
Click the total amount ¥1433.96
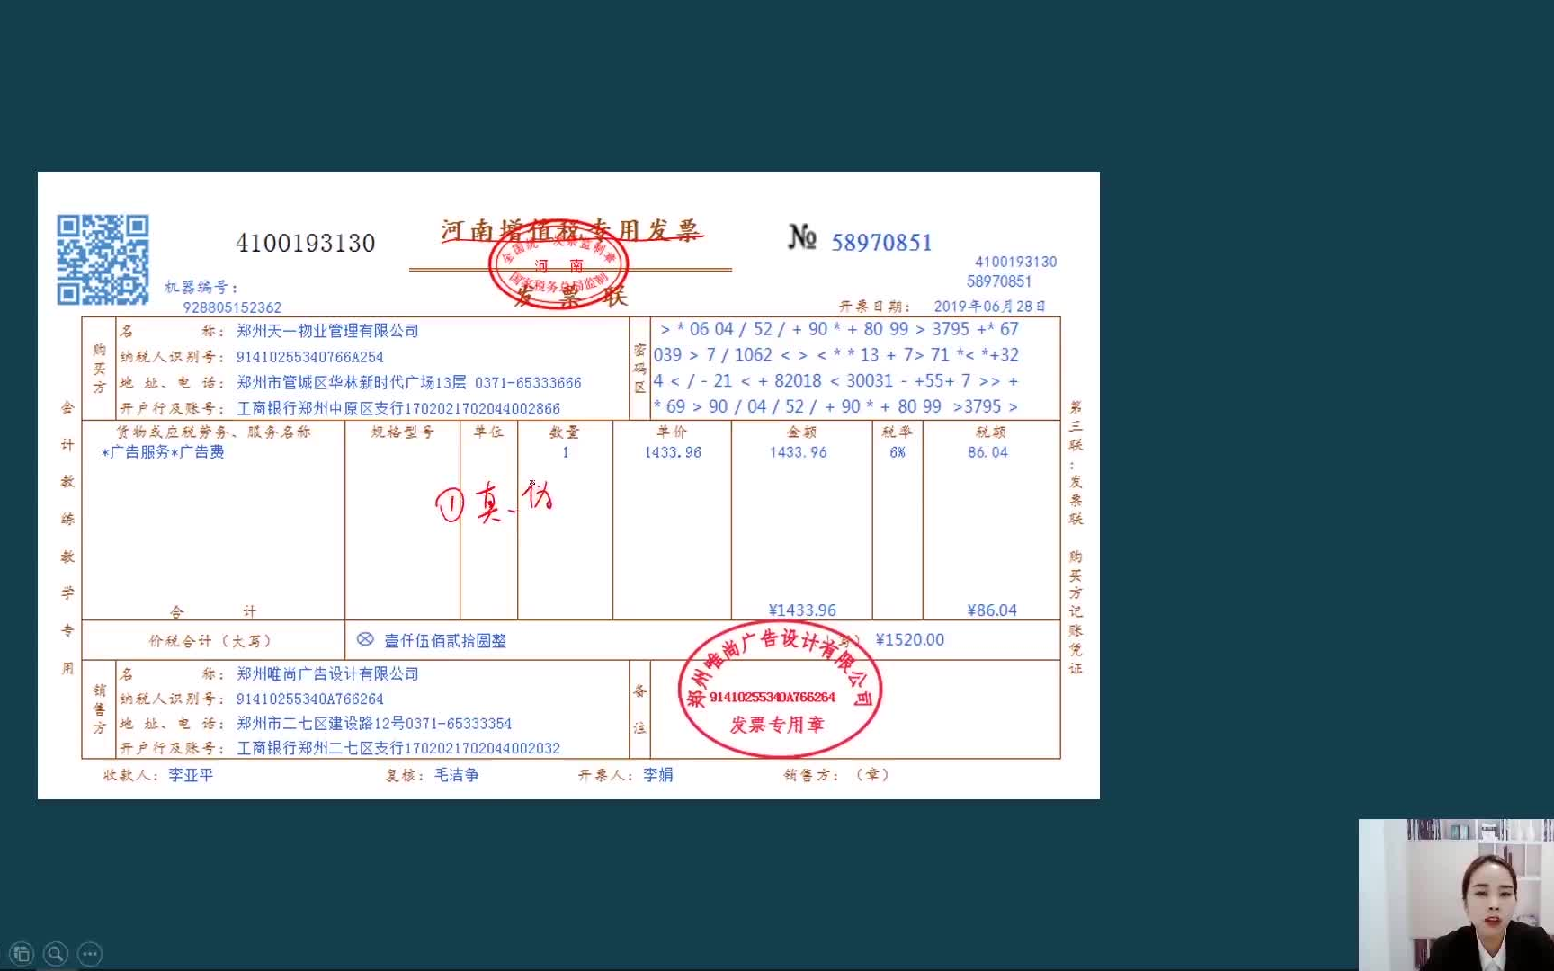(802, 610)
